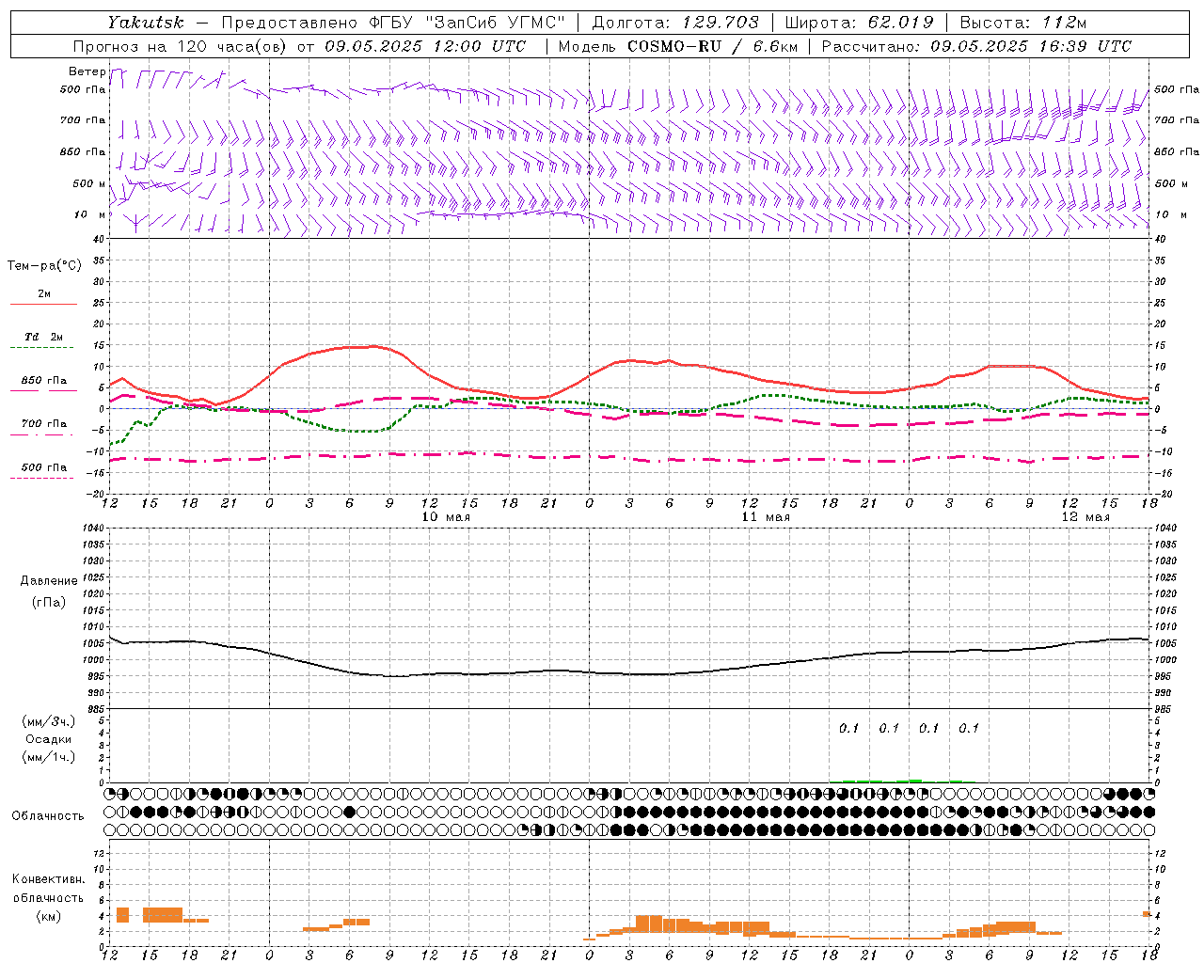Click the Давление panel label
1204x963 pixels.
click(x=49, y=580)
